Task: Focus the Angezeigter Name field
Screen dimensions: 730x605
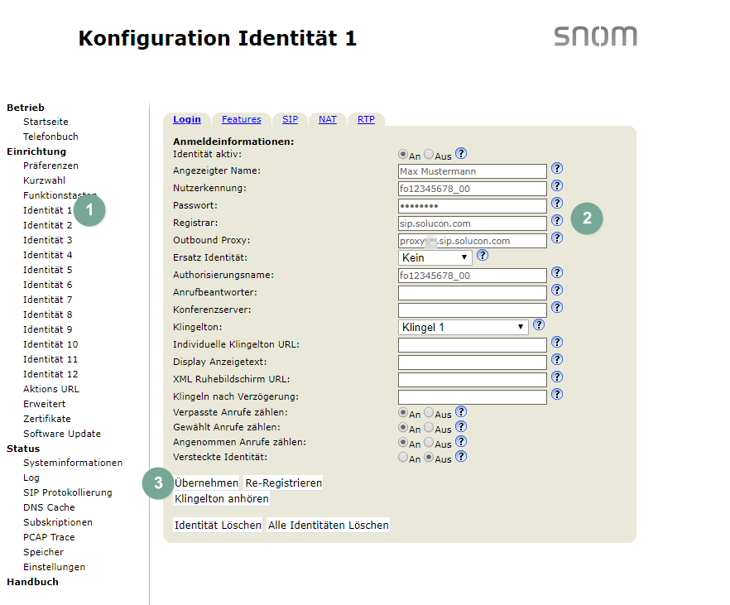Action: point(472,171)
